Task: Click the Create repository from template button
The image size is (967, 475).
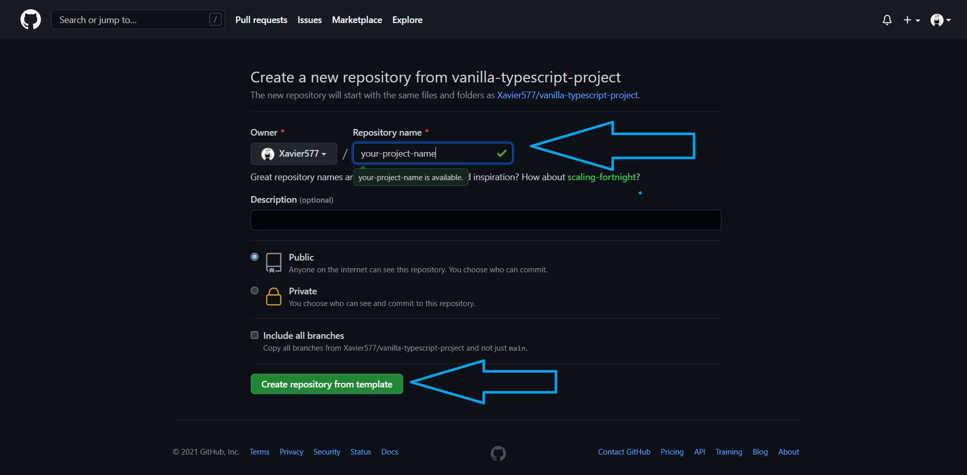Action: point(326,384)
